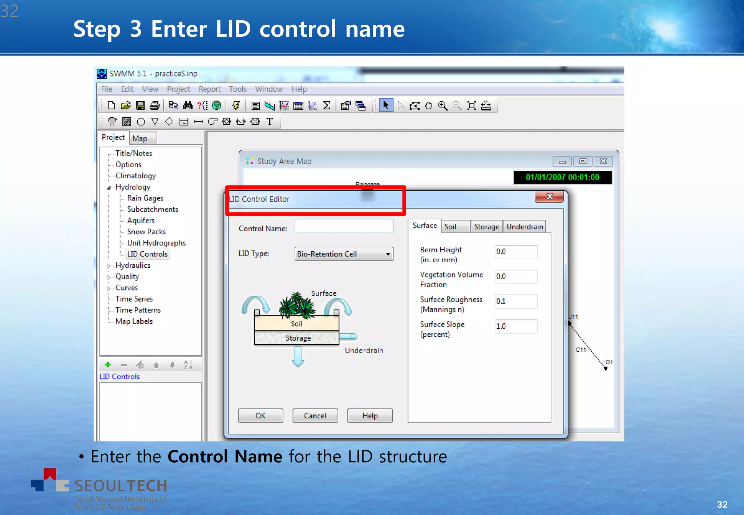Open the status report icon
This screenshot has height=515, width=744.
pyautogui.click(x=255, y=106)
